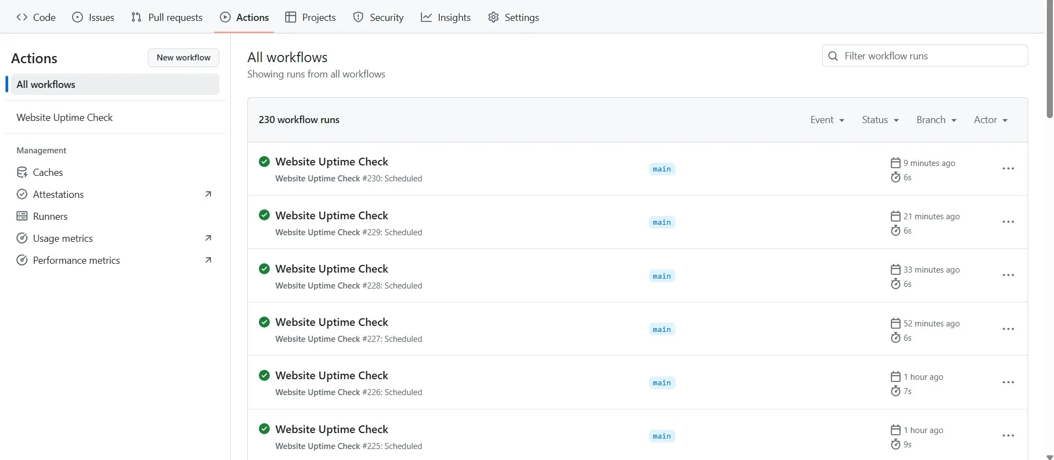Click the Caches database icon
The width and height of the screenshot is (1054, 460).
[x=22, y=172]
